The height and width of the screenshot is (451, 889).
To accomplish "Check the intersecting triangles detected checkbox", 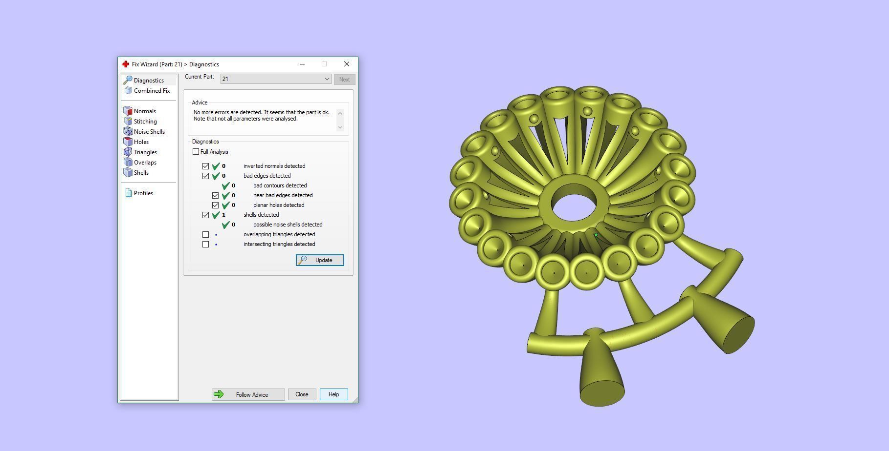I will click(x=205, y=244).
